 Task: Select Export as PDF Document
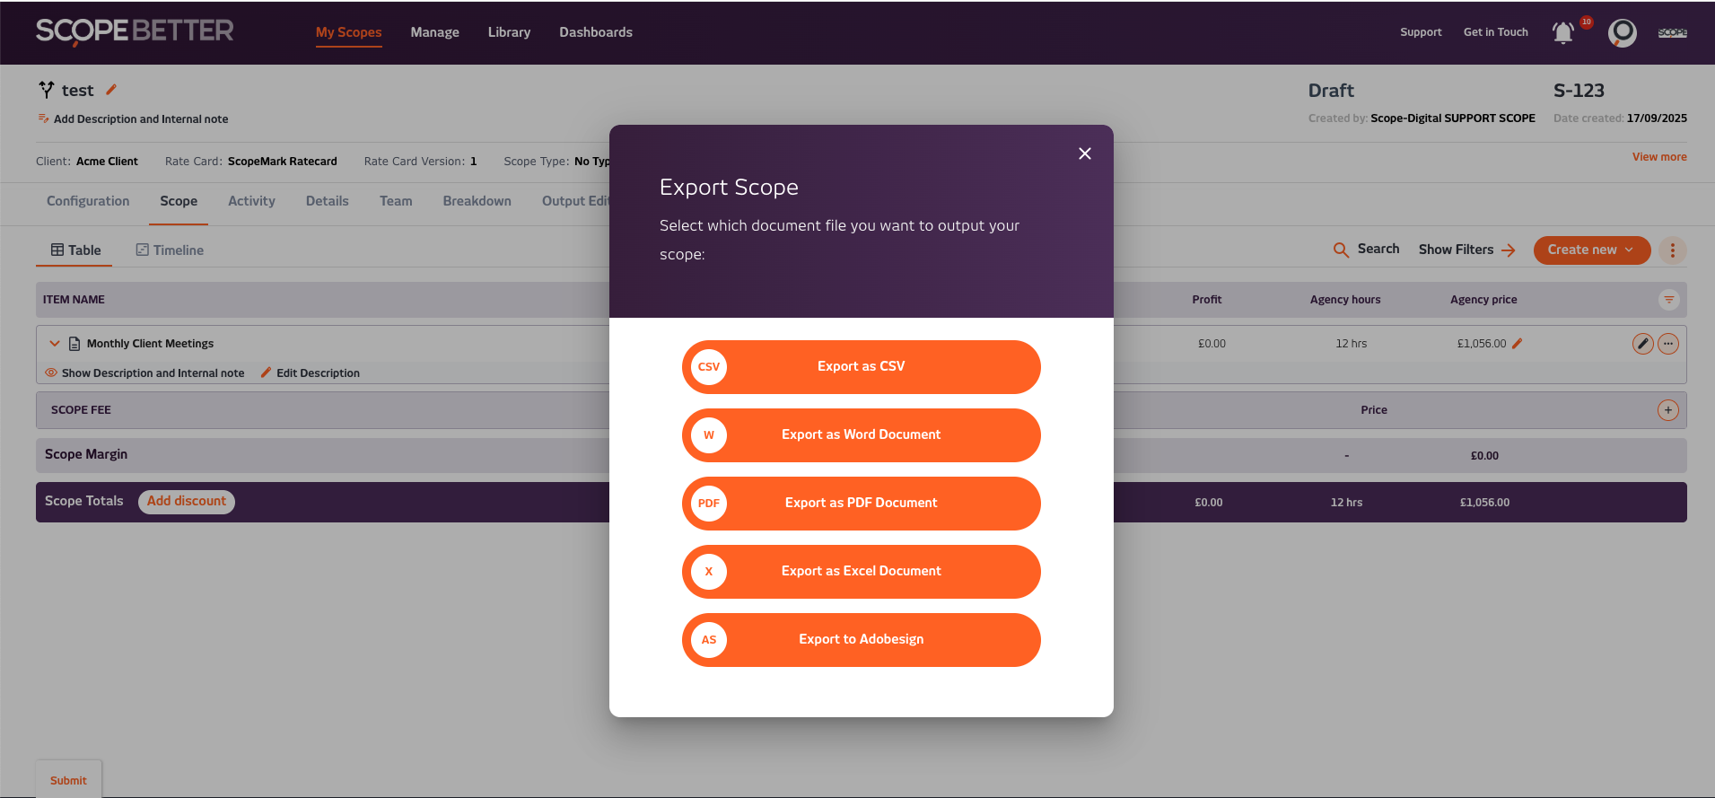click(x=861, y=503)
